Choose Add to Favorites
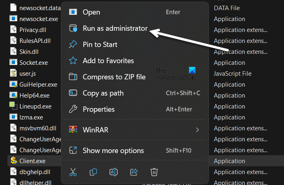This screenshot has width=284, height=185. [x=108, y=61]
